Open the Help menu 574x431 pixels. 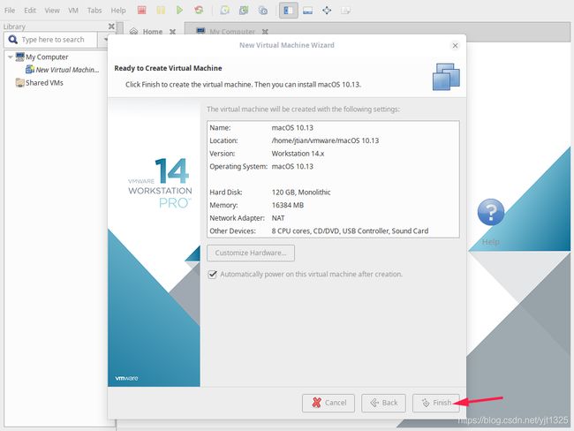(117, 11)
